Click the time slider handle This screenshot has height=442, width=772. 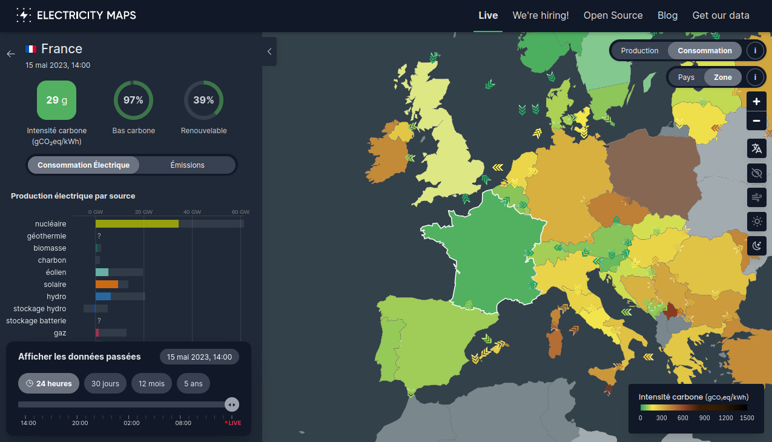click(x=232, y=404)
